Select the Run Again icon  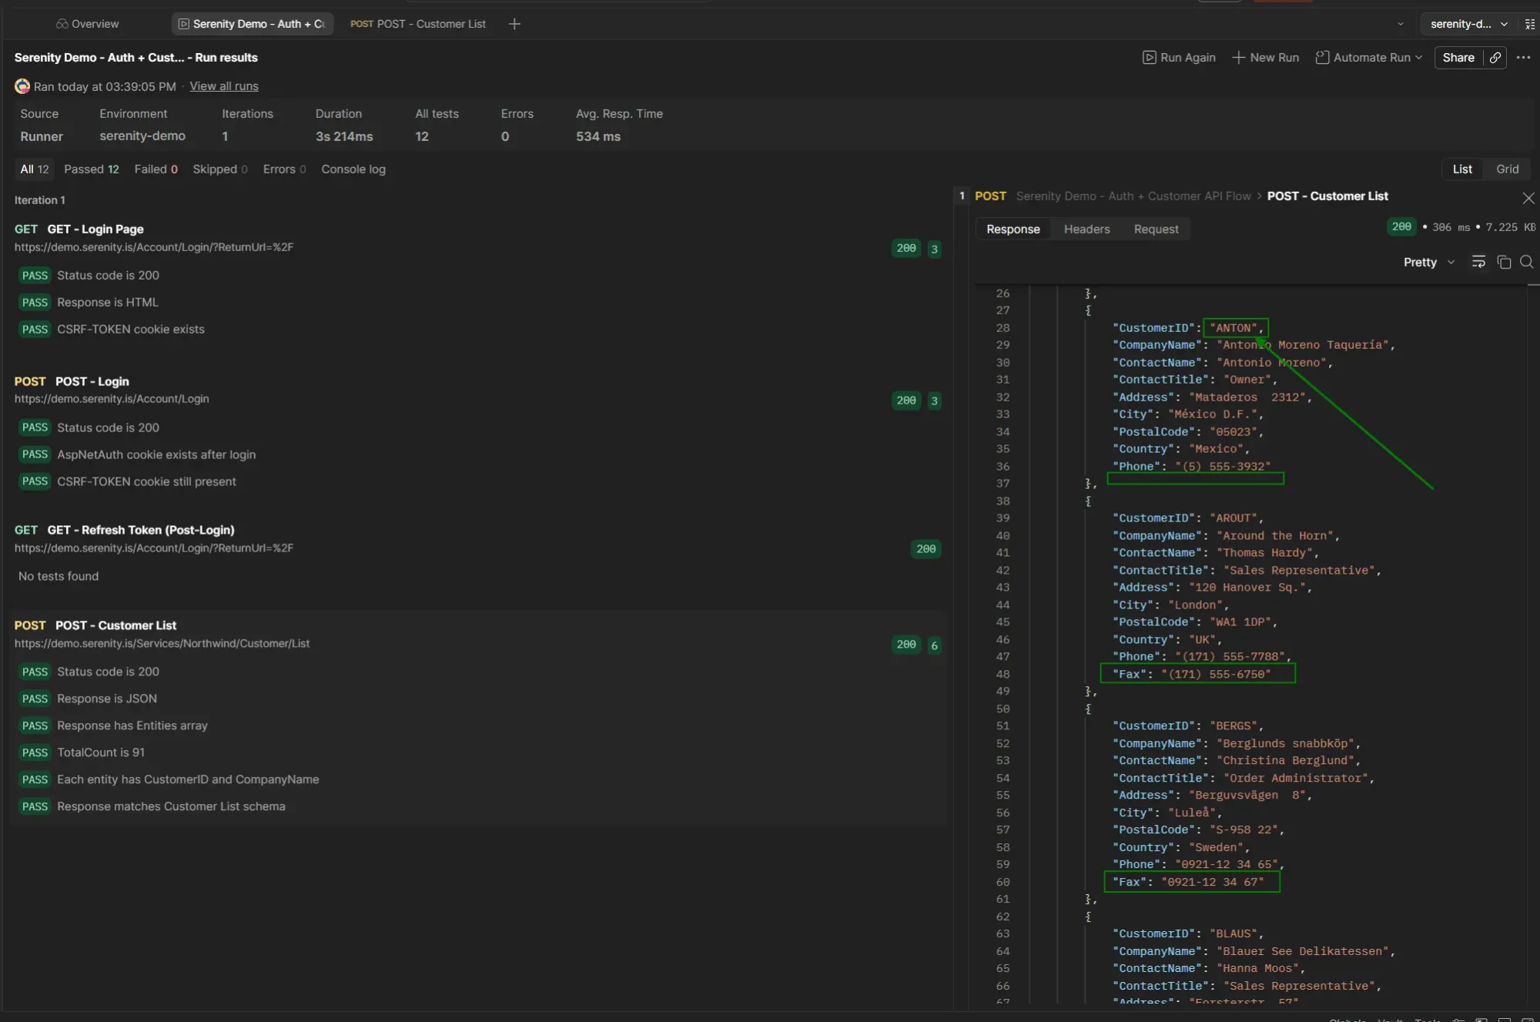pos(1150,58)
